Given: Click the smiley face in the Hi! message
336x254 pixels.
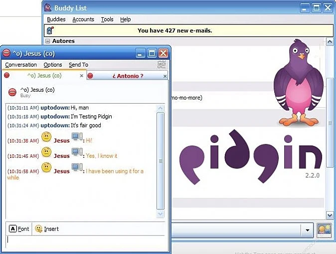Looking at the screenshot, I should point(46,136).
